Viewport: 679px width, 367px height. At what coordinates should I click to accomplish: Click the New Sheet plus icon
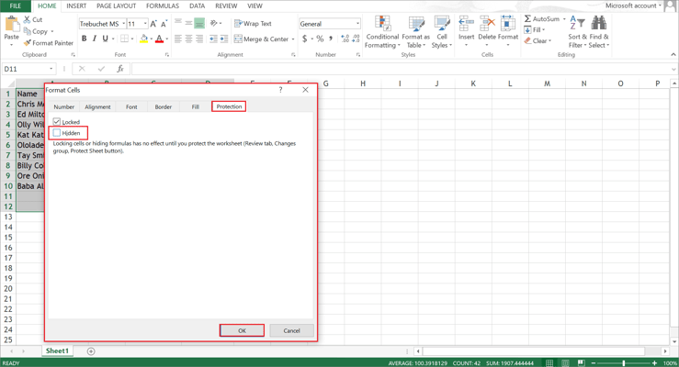(x=91, y=351)
